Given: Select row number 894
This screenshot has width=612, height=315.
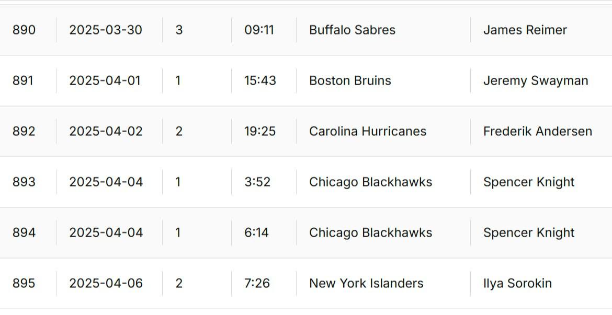Looking at the screenshot, I should click(24, 232).
